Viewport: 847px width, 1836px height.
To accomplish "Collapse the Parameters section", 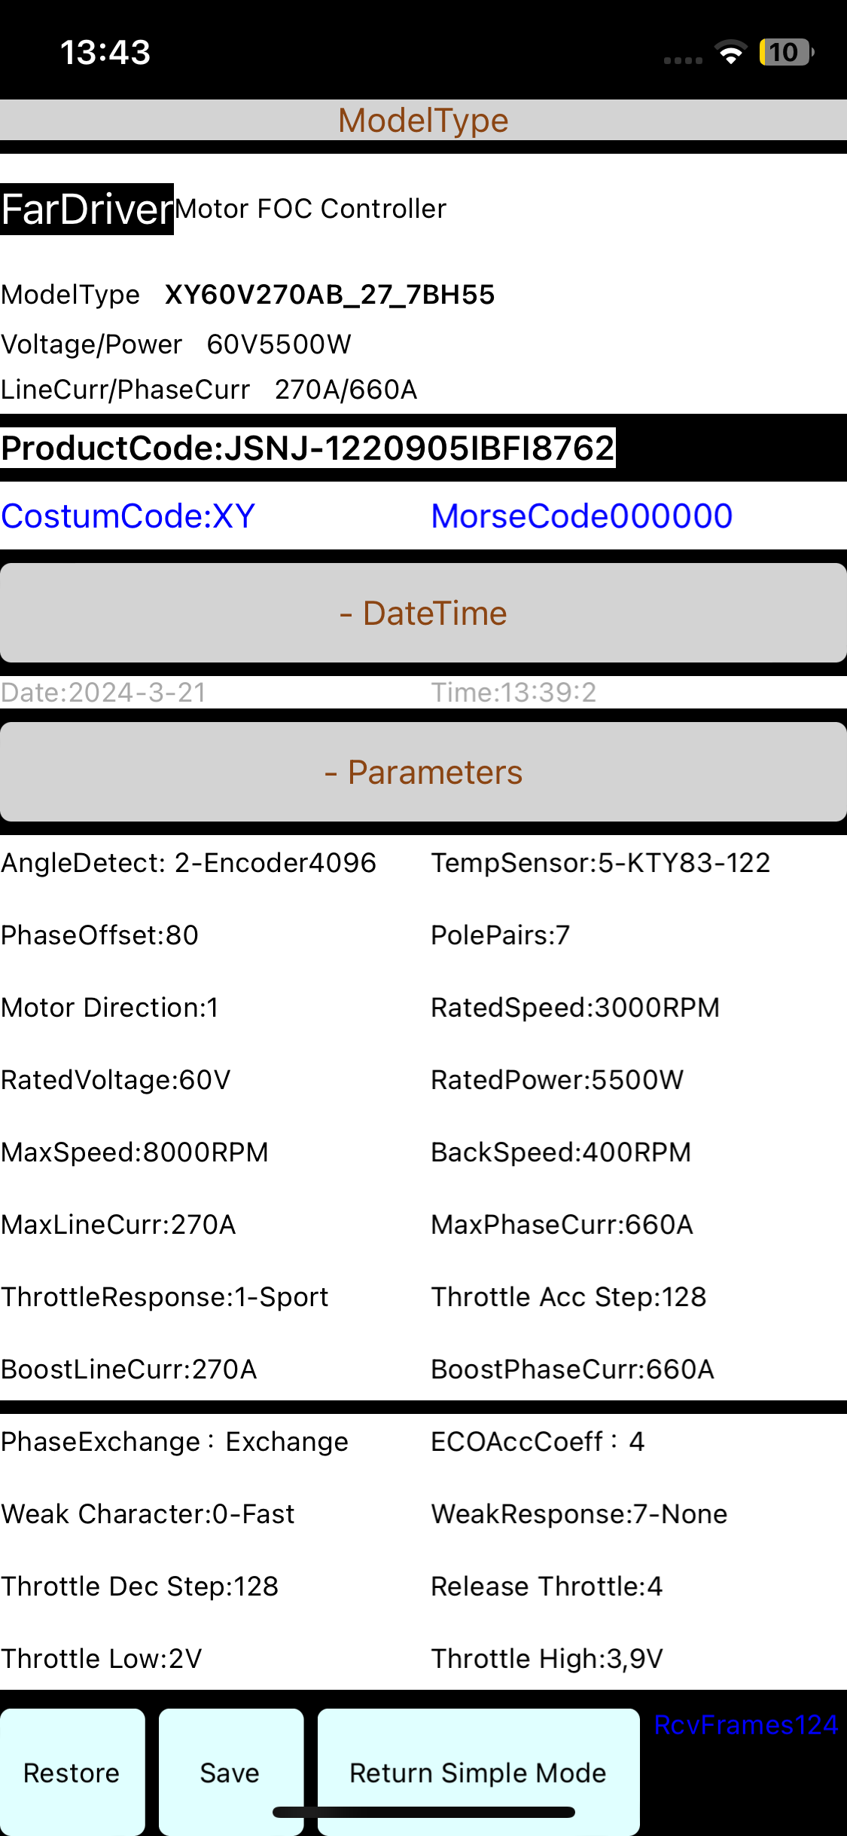I will [423, 773].
